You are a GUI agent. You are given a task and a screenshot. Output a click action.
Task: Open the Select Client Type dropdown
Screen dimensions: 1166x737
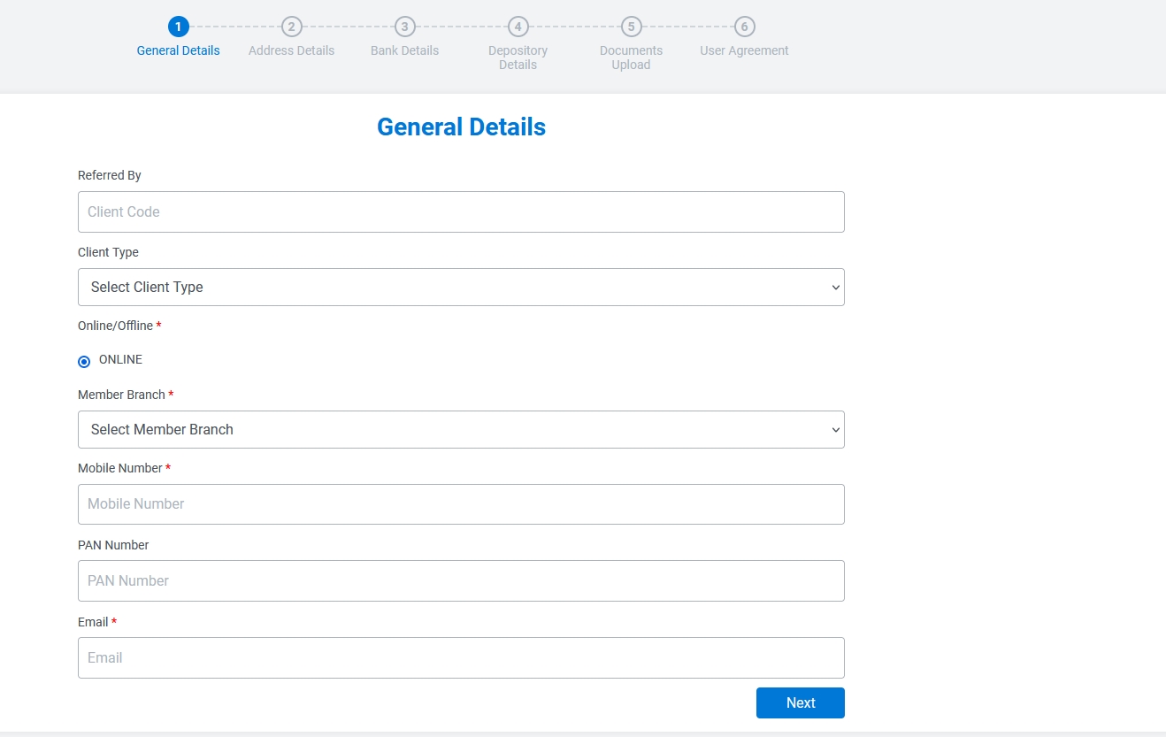click(x=461, y=287)
